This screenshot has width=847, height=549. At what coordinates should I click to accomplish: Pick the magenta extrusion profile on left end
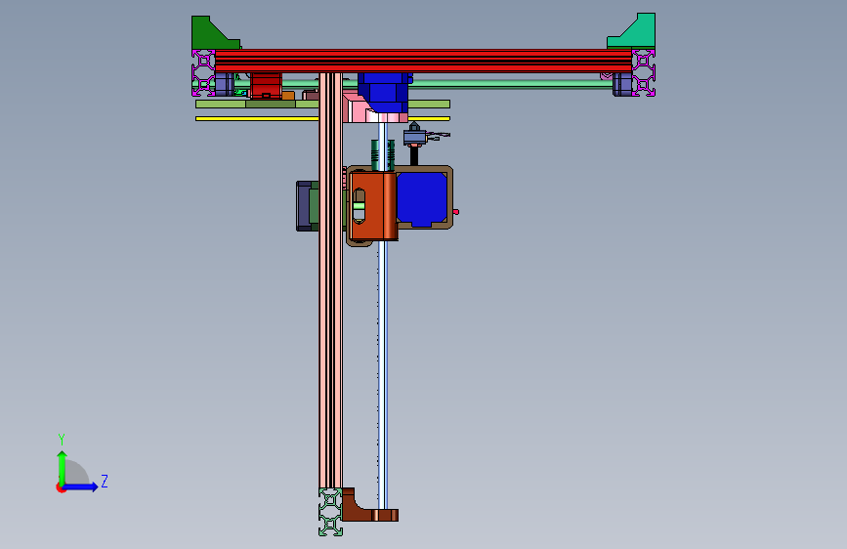pos(203,73)
